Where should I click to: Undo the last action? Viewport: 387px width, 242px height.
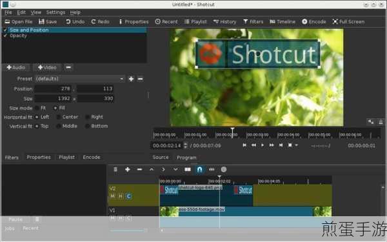(x=75, y=22)
